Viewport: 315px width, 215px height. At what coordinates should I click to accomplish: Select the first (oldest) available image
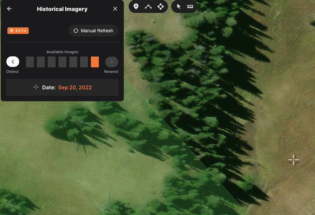(30, 62)
